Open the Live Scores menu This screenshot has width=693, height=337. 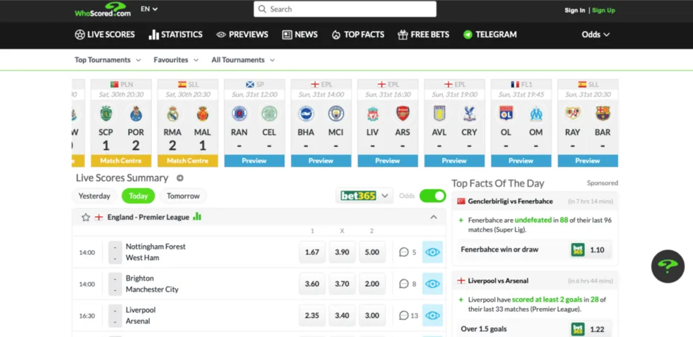point(105,35)
